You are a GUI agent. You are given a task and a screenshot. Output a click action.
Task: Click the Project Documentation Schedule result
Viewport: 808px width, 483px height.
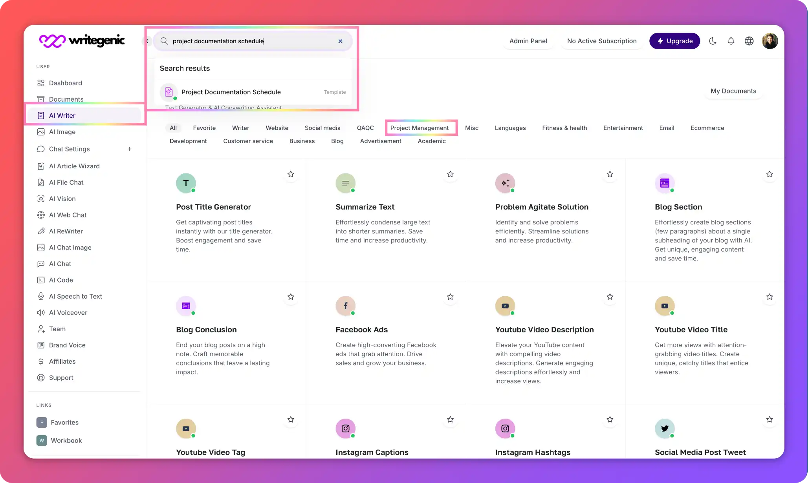pos(231,92)
